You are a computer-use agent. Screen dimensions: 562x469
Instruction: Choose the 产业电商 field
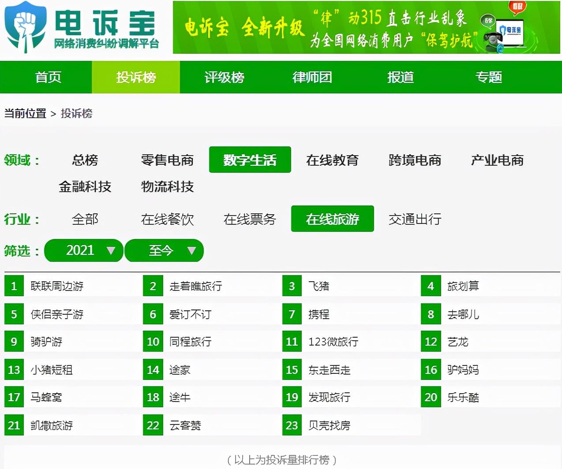[x=498, y=160]
